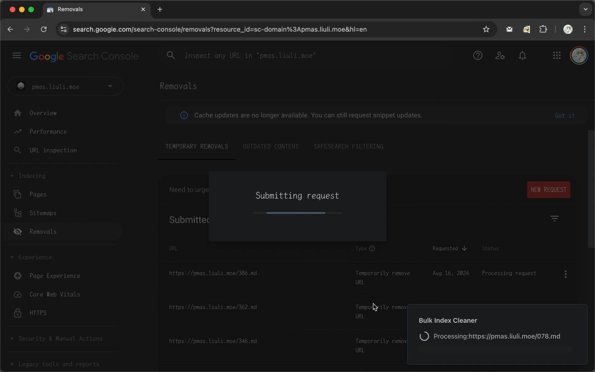Image resolution: width=595 pixels, height=372 pixels.
Task: Collapse the Experience section
Action: pos(13,257)
